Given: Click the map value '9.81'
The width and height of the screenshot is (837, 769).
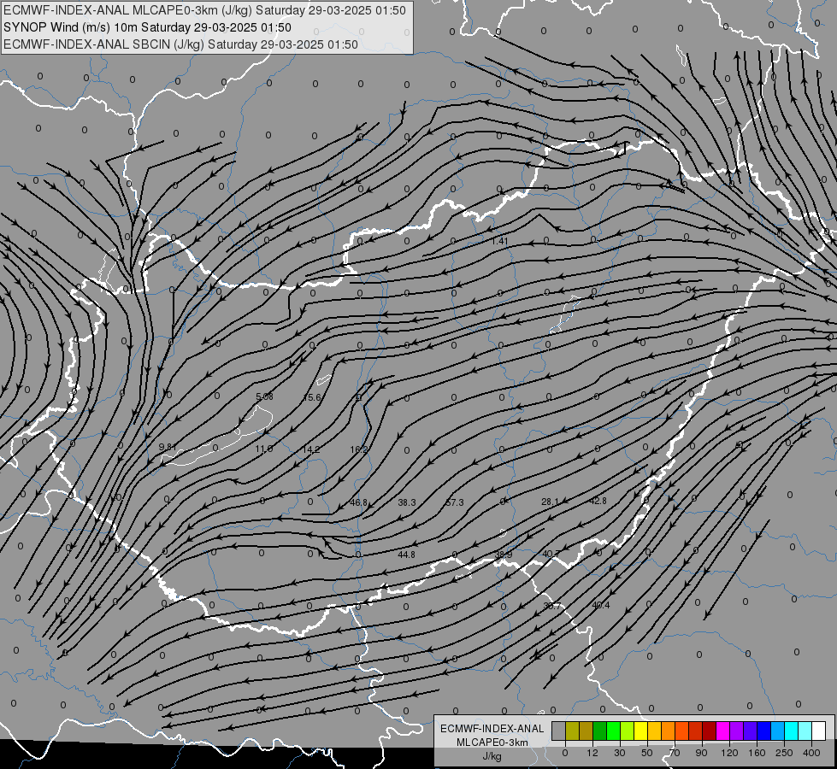Looking at the screenshot, I should [x=167, y=447].
